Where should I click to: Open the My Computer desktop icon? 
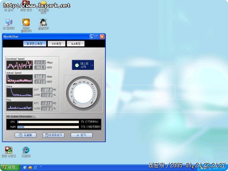point(9,22)
